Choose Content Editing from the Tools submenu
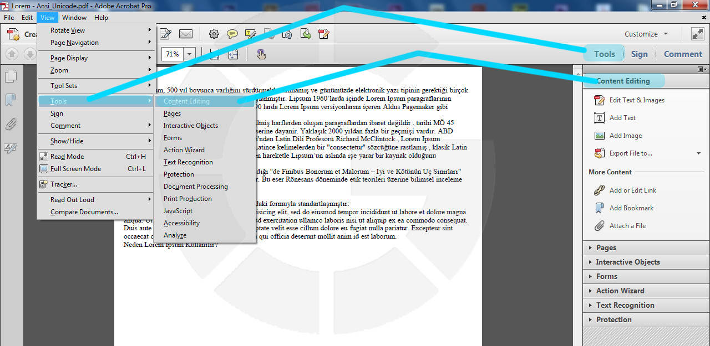 [x=186, y=101]
